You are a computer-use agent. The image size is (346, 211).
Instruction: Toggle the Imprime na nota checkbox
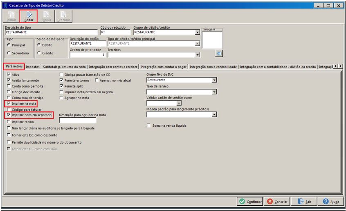coord(9,103)
